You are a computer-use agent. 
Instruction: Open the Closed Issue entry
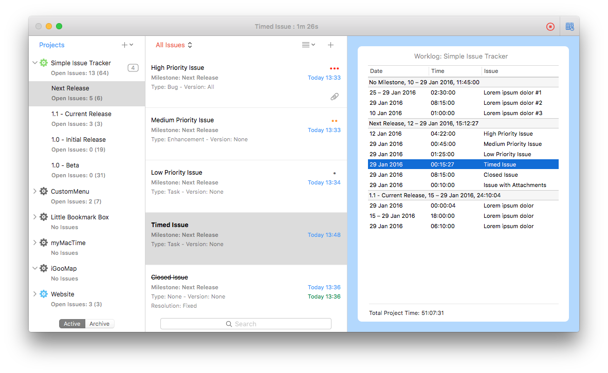pyautogui.click(x=246, y=292)
